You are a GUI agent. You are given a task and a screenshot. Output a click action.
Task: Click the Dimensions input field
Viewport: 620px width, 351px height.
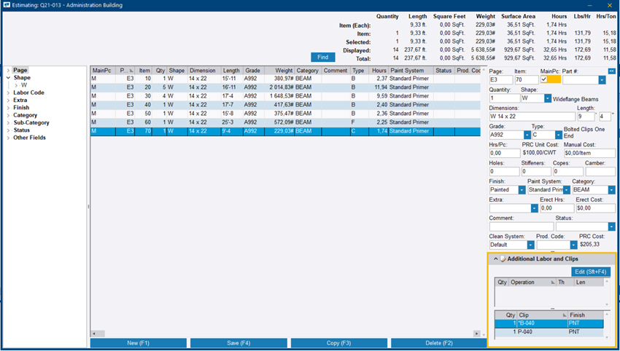point(532,117)
